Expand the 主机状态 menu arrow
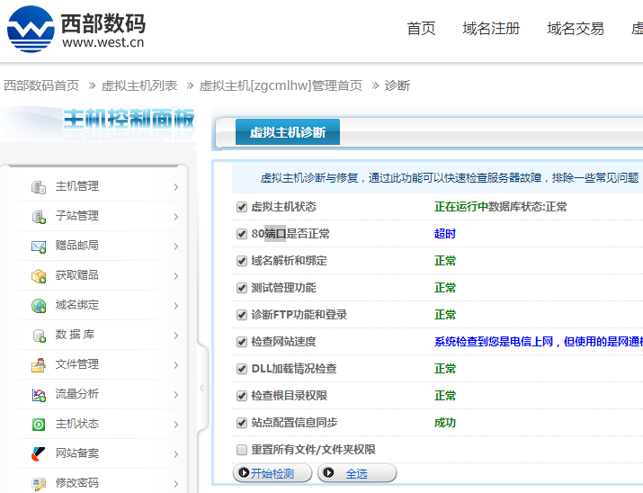Viewport: 643px width, 493px height. click(x=175, y=425)
